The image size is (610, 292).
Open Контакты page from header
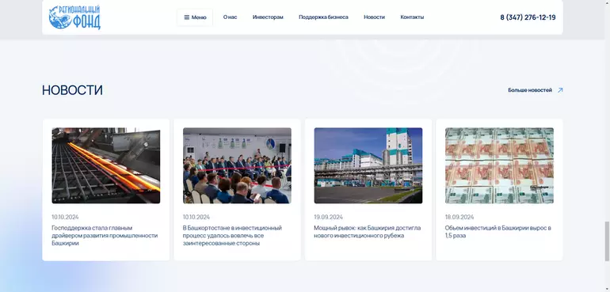[412, 17]
